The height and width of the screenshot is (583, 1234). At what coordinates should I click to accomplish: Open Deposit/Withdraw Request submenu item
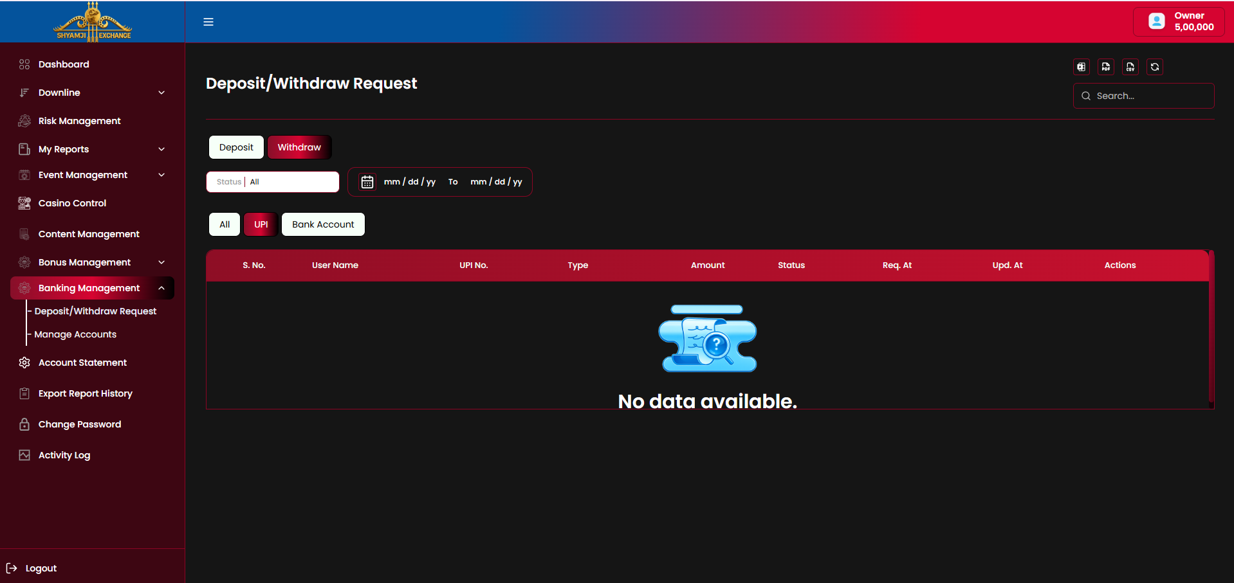tap(95, 311)
